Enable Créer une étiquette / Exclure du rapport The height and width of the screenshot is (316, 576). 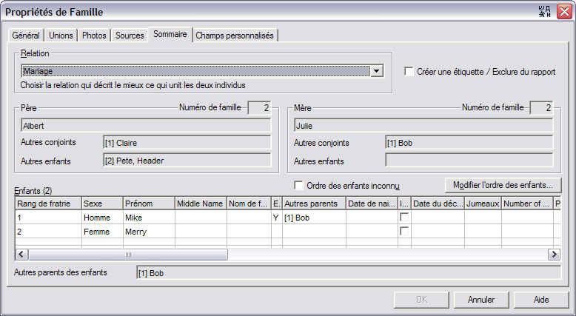[409, 71]
